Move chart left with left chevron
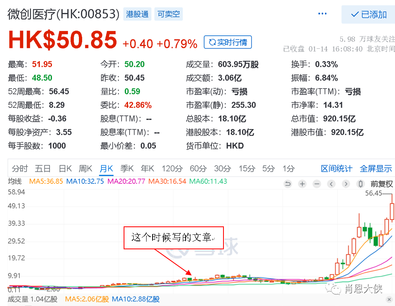The height and width of the screenshot is (306, 395). (331, 184)
